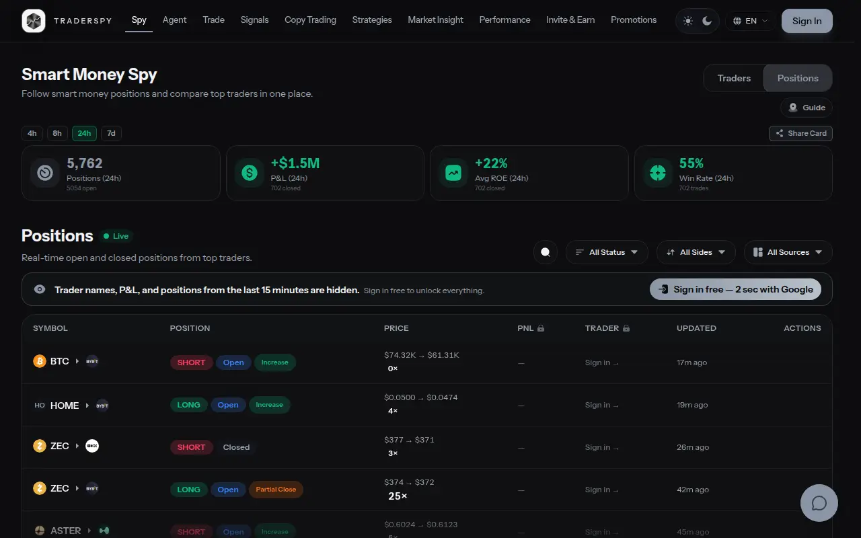Click Bybit icon in ZEC Partial Close row
The width and height of the screenshot is (861, 538).
point(92,488)
